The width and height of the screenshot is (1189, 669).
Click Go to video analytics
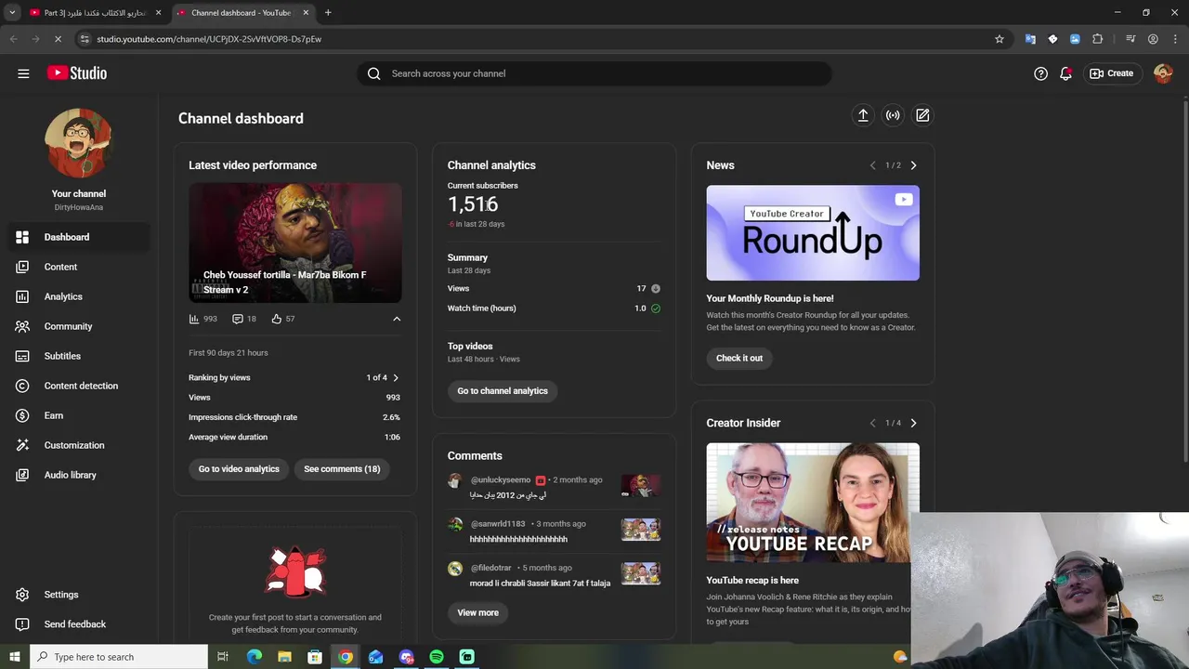(x=239, y=469)
